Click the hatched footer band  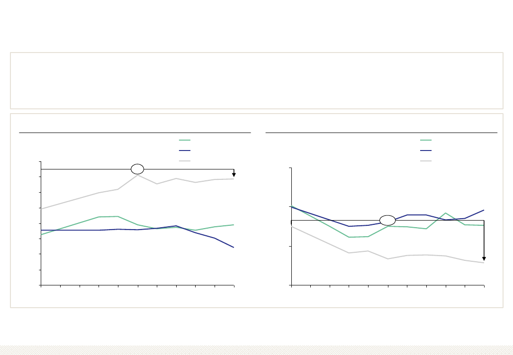257,350
